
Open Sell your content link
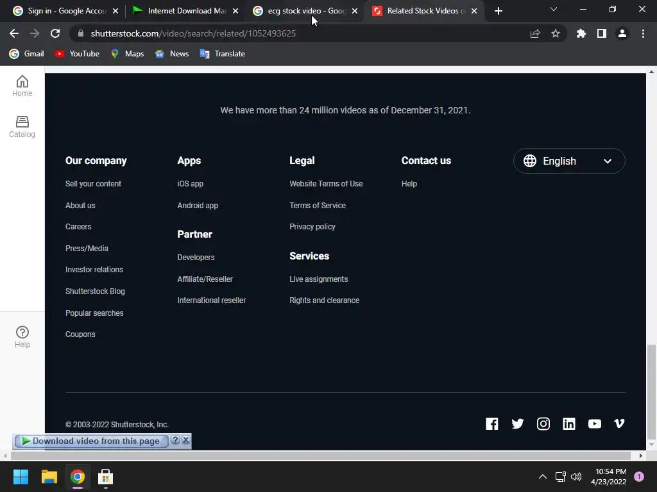tap(93, 184)
